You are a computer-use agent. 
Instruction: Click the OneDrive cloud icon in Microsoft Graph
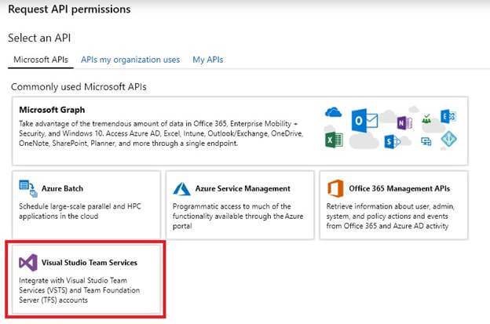pos(333,112)
